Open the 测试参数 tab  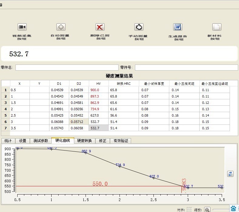[x=41, y=141]
